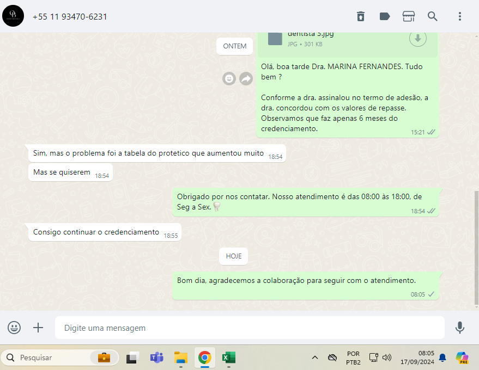This screenshot has width=479, height=370.
Task: Open the catalog storefront icon
Action: pos(409,16)
